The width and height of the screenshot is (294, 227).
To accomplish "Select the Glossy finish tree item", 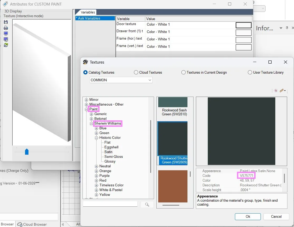I will (x=110, y=162).
